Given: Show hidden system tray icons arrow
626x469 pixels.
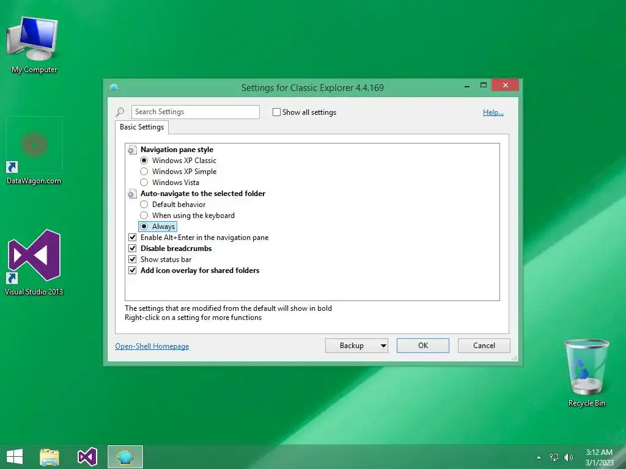Looking at the screenshot, I should coord(539,457).
